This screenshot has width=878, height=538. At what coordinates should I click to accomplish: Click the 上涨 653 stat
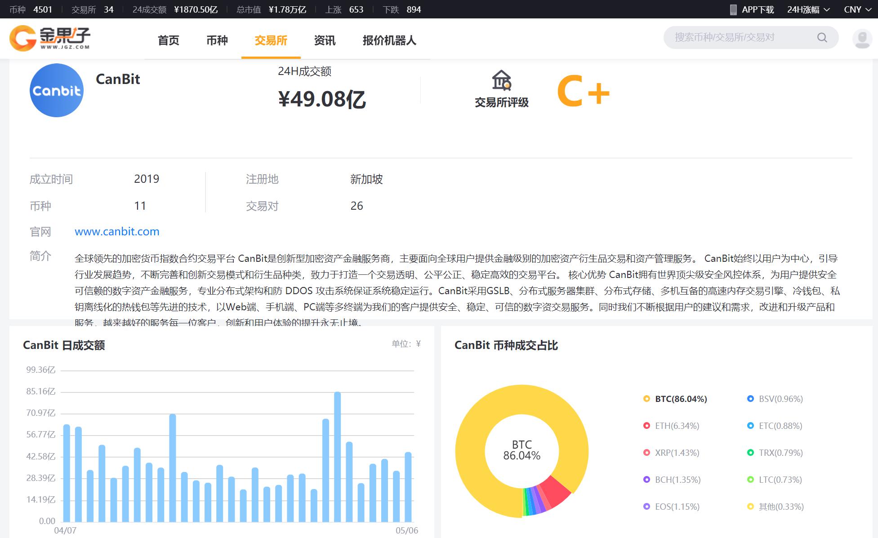(x=344, y=9)
